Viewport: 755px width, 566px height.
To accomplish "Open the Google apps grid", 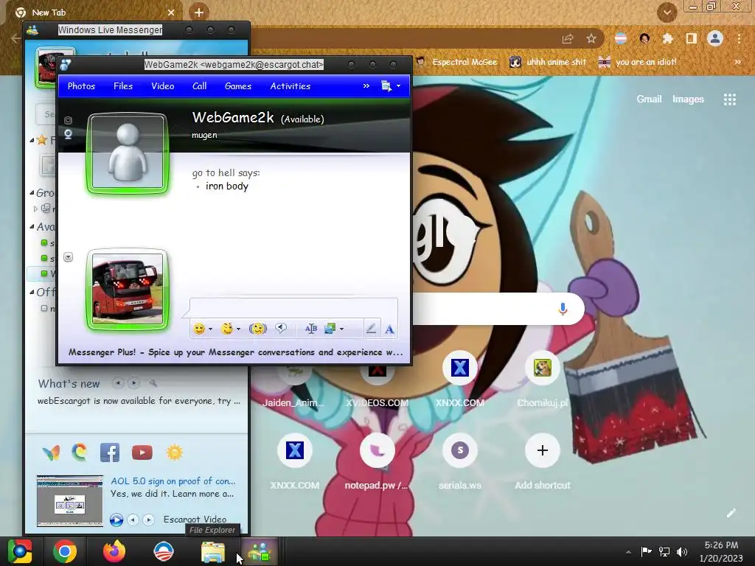I will (x=729, y=99).
